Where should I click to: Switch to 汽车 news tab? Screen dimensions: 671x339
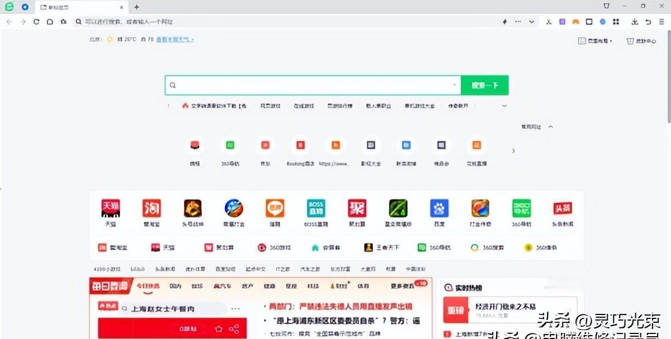(x=223, y=286)
